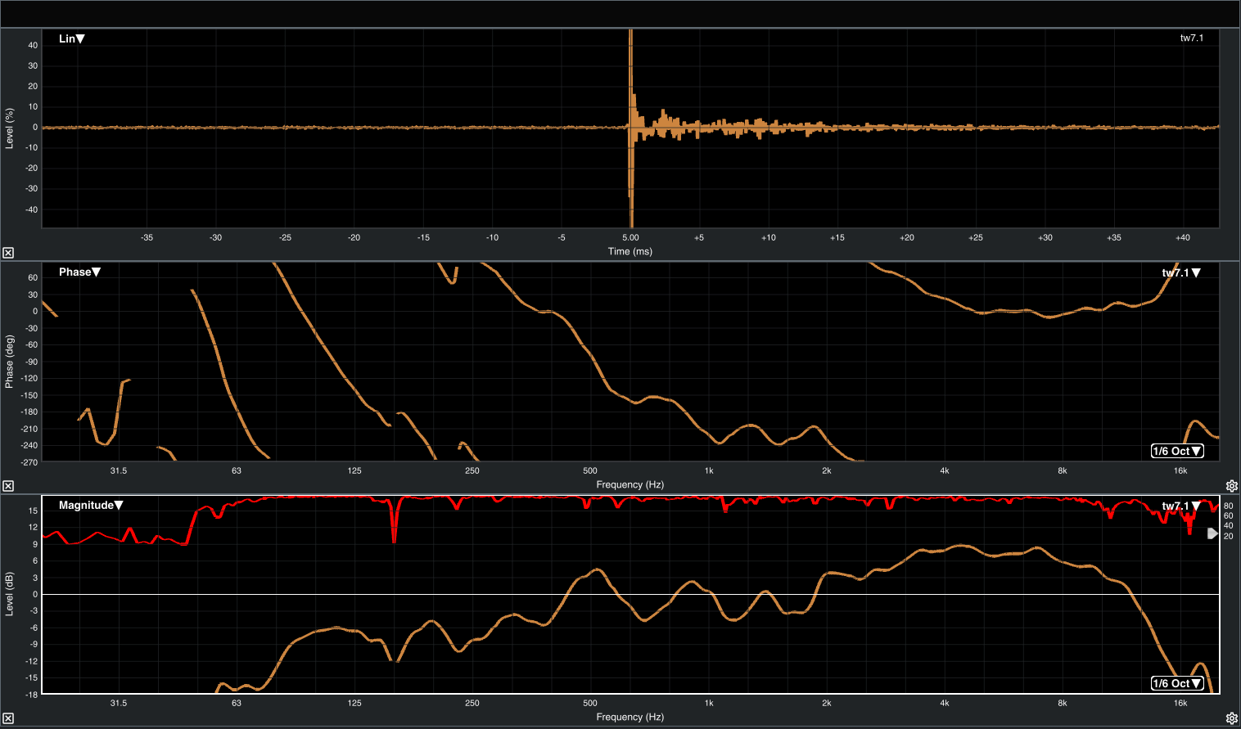The width and height of the screenshot is (1241, 729).
Task: Open Magnitude plot settings gear
Action: (1231, 718)
